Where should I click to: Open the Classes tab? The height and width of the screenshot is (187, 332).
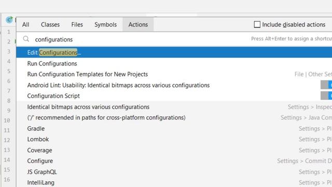(50, 24)
